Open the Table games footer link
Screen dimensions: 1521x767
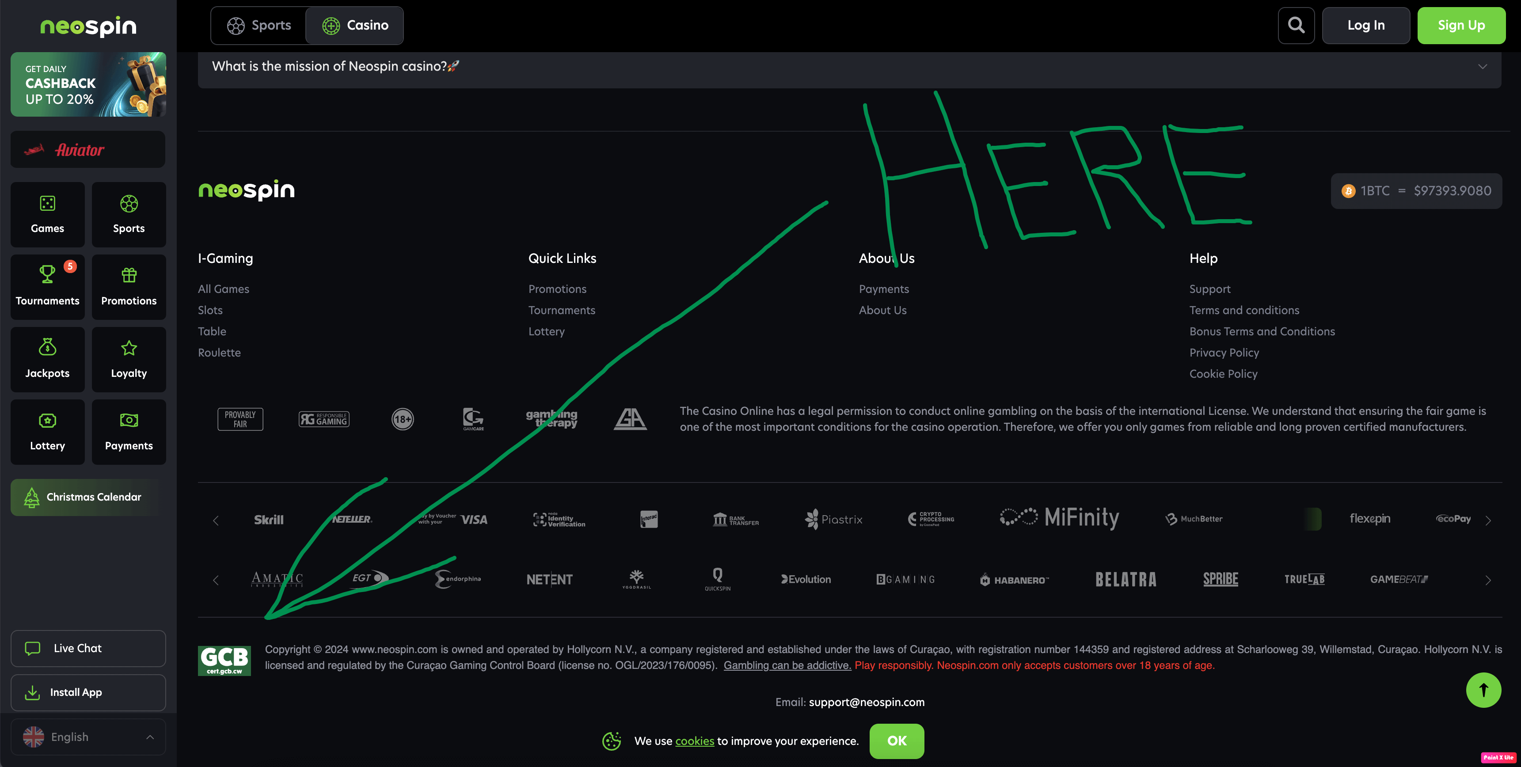click(212, 331)
